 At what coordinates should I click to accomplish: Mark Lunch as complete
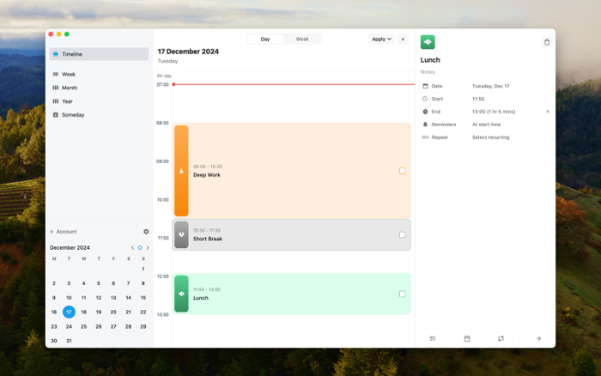(x=402, y=294)
